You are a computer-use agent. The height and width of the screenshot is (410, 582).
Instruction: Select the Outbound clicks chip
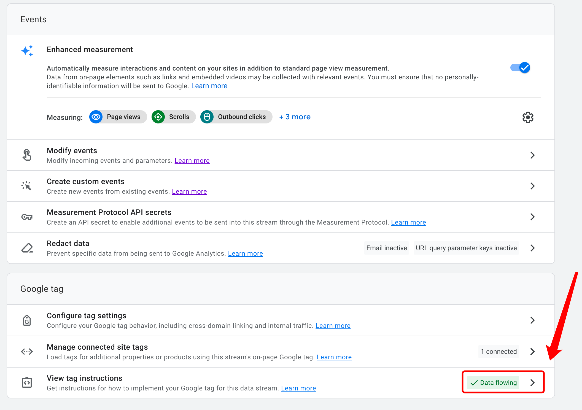[x=236, y=117]
